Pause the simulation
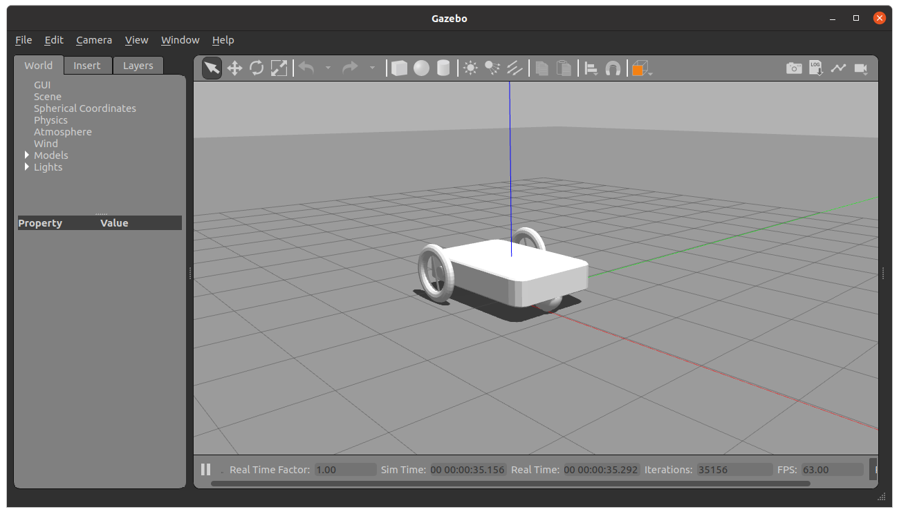This screenshot has height=514, width=899. [x=205, y=469]
